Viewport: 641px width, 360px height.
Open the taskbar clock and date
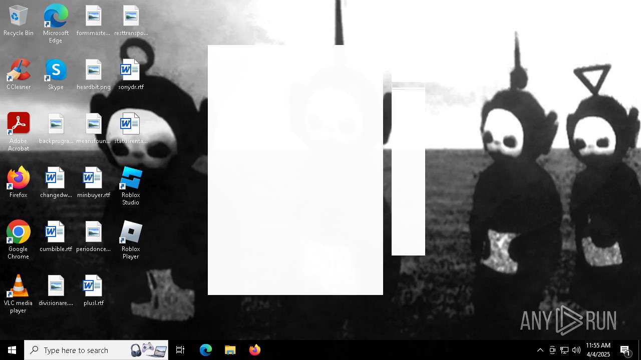click(598, 350)
